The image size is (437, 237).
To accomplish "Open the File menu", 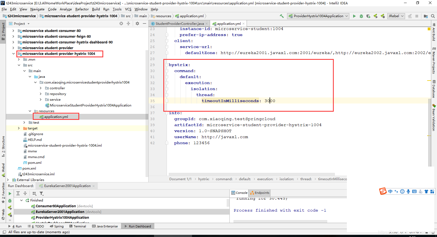I will 4,9.
